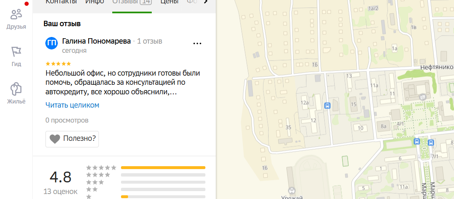454x199 pixels.
Task: Click the Полезно? button
Action: pos(72,139)
